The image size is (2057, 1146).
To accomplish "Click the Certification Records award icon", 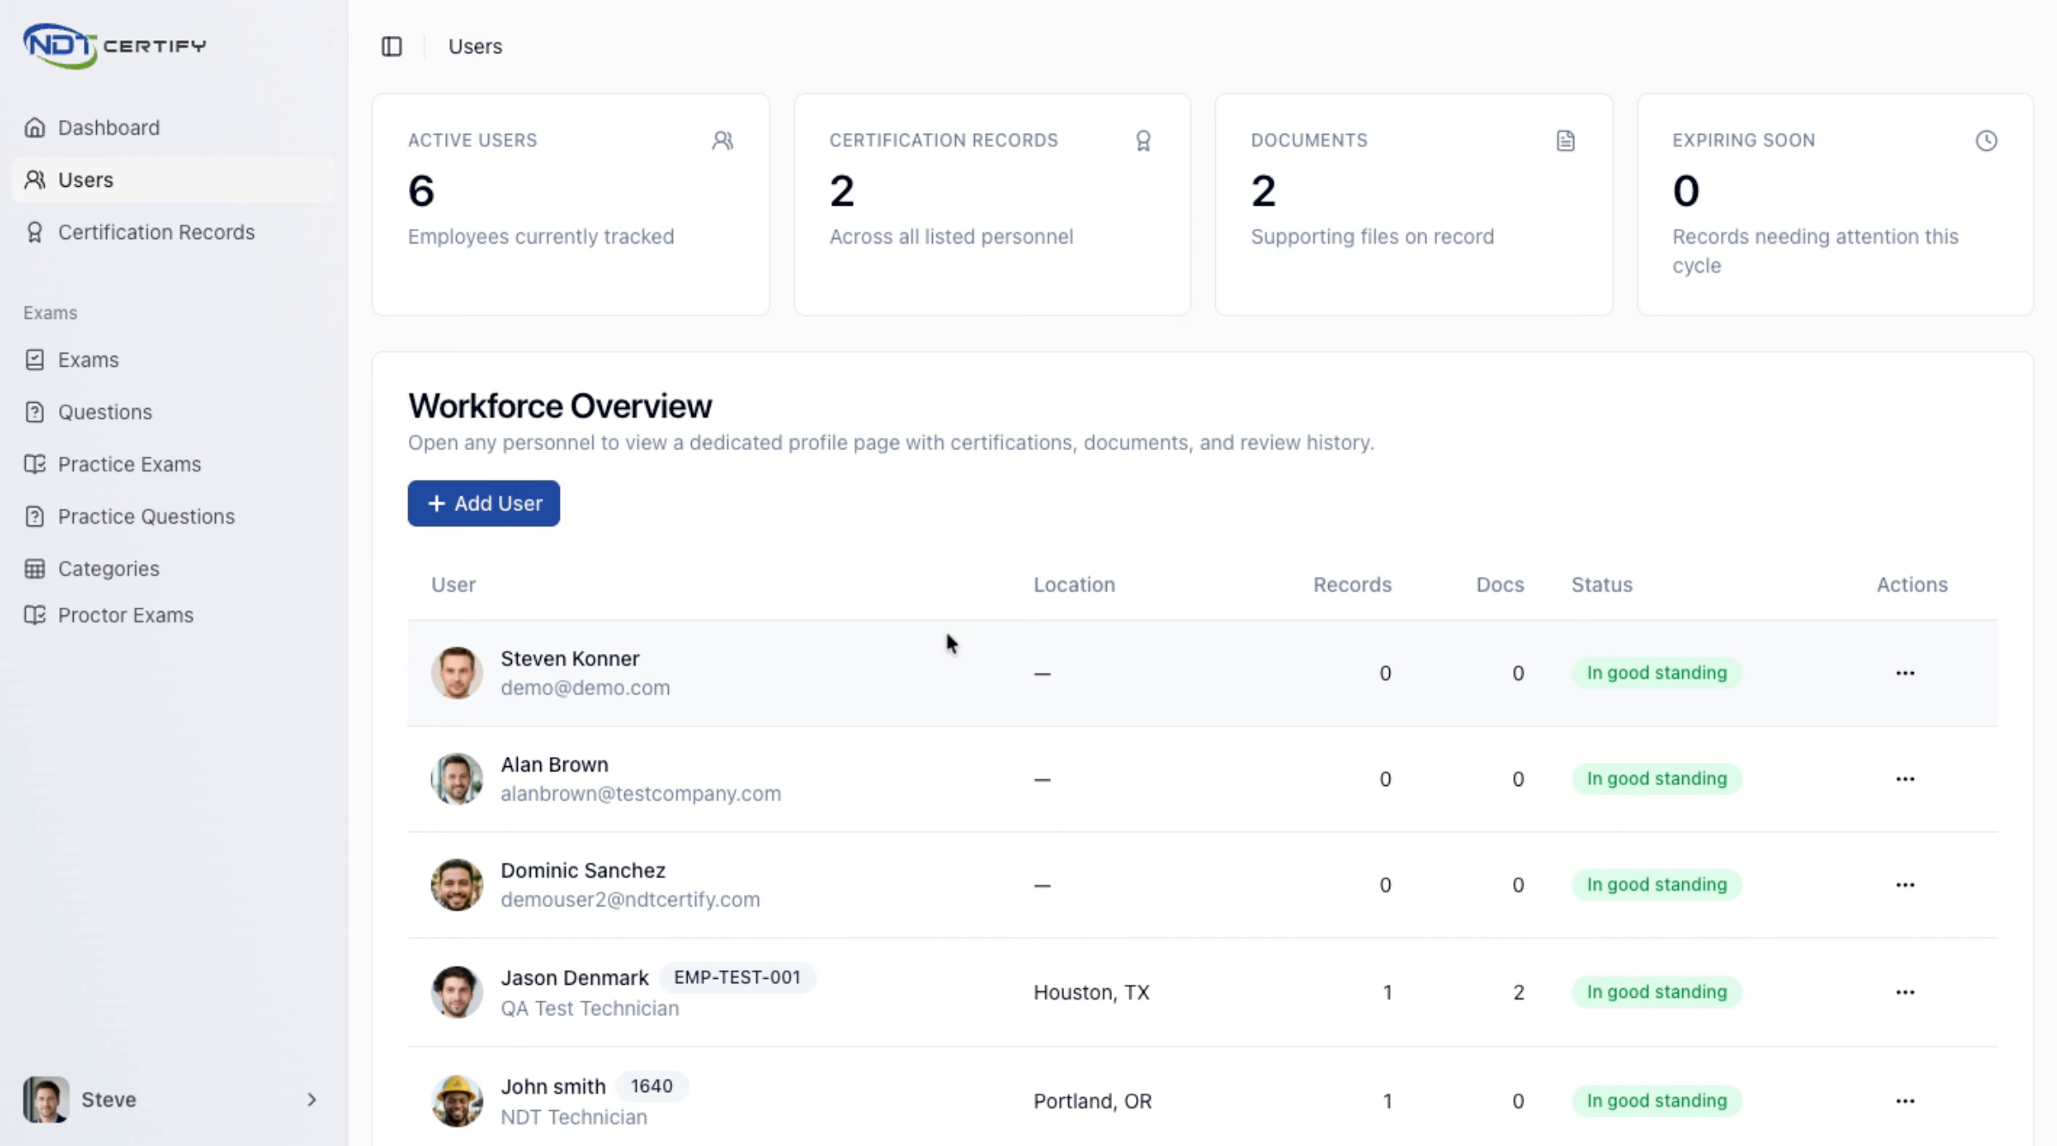I will (x=1144, y=141).
